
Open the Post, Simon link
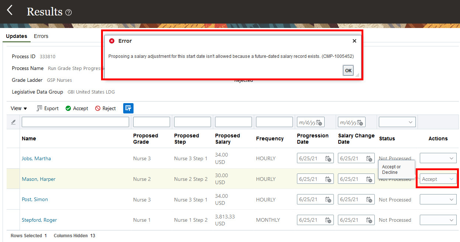pos(35,199)
